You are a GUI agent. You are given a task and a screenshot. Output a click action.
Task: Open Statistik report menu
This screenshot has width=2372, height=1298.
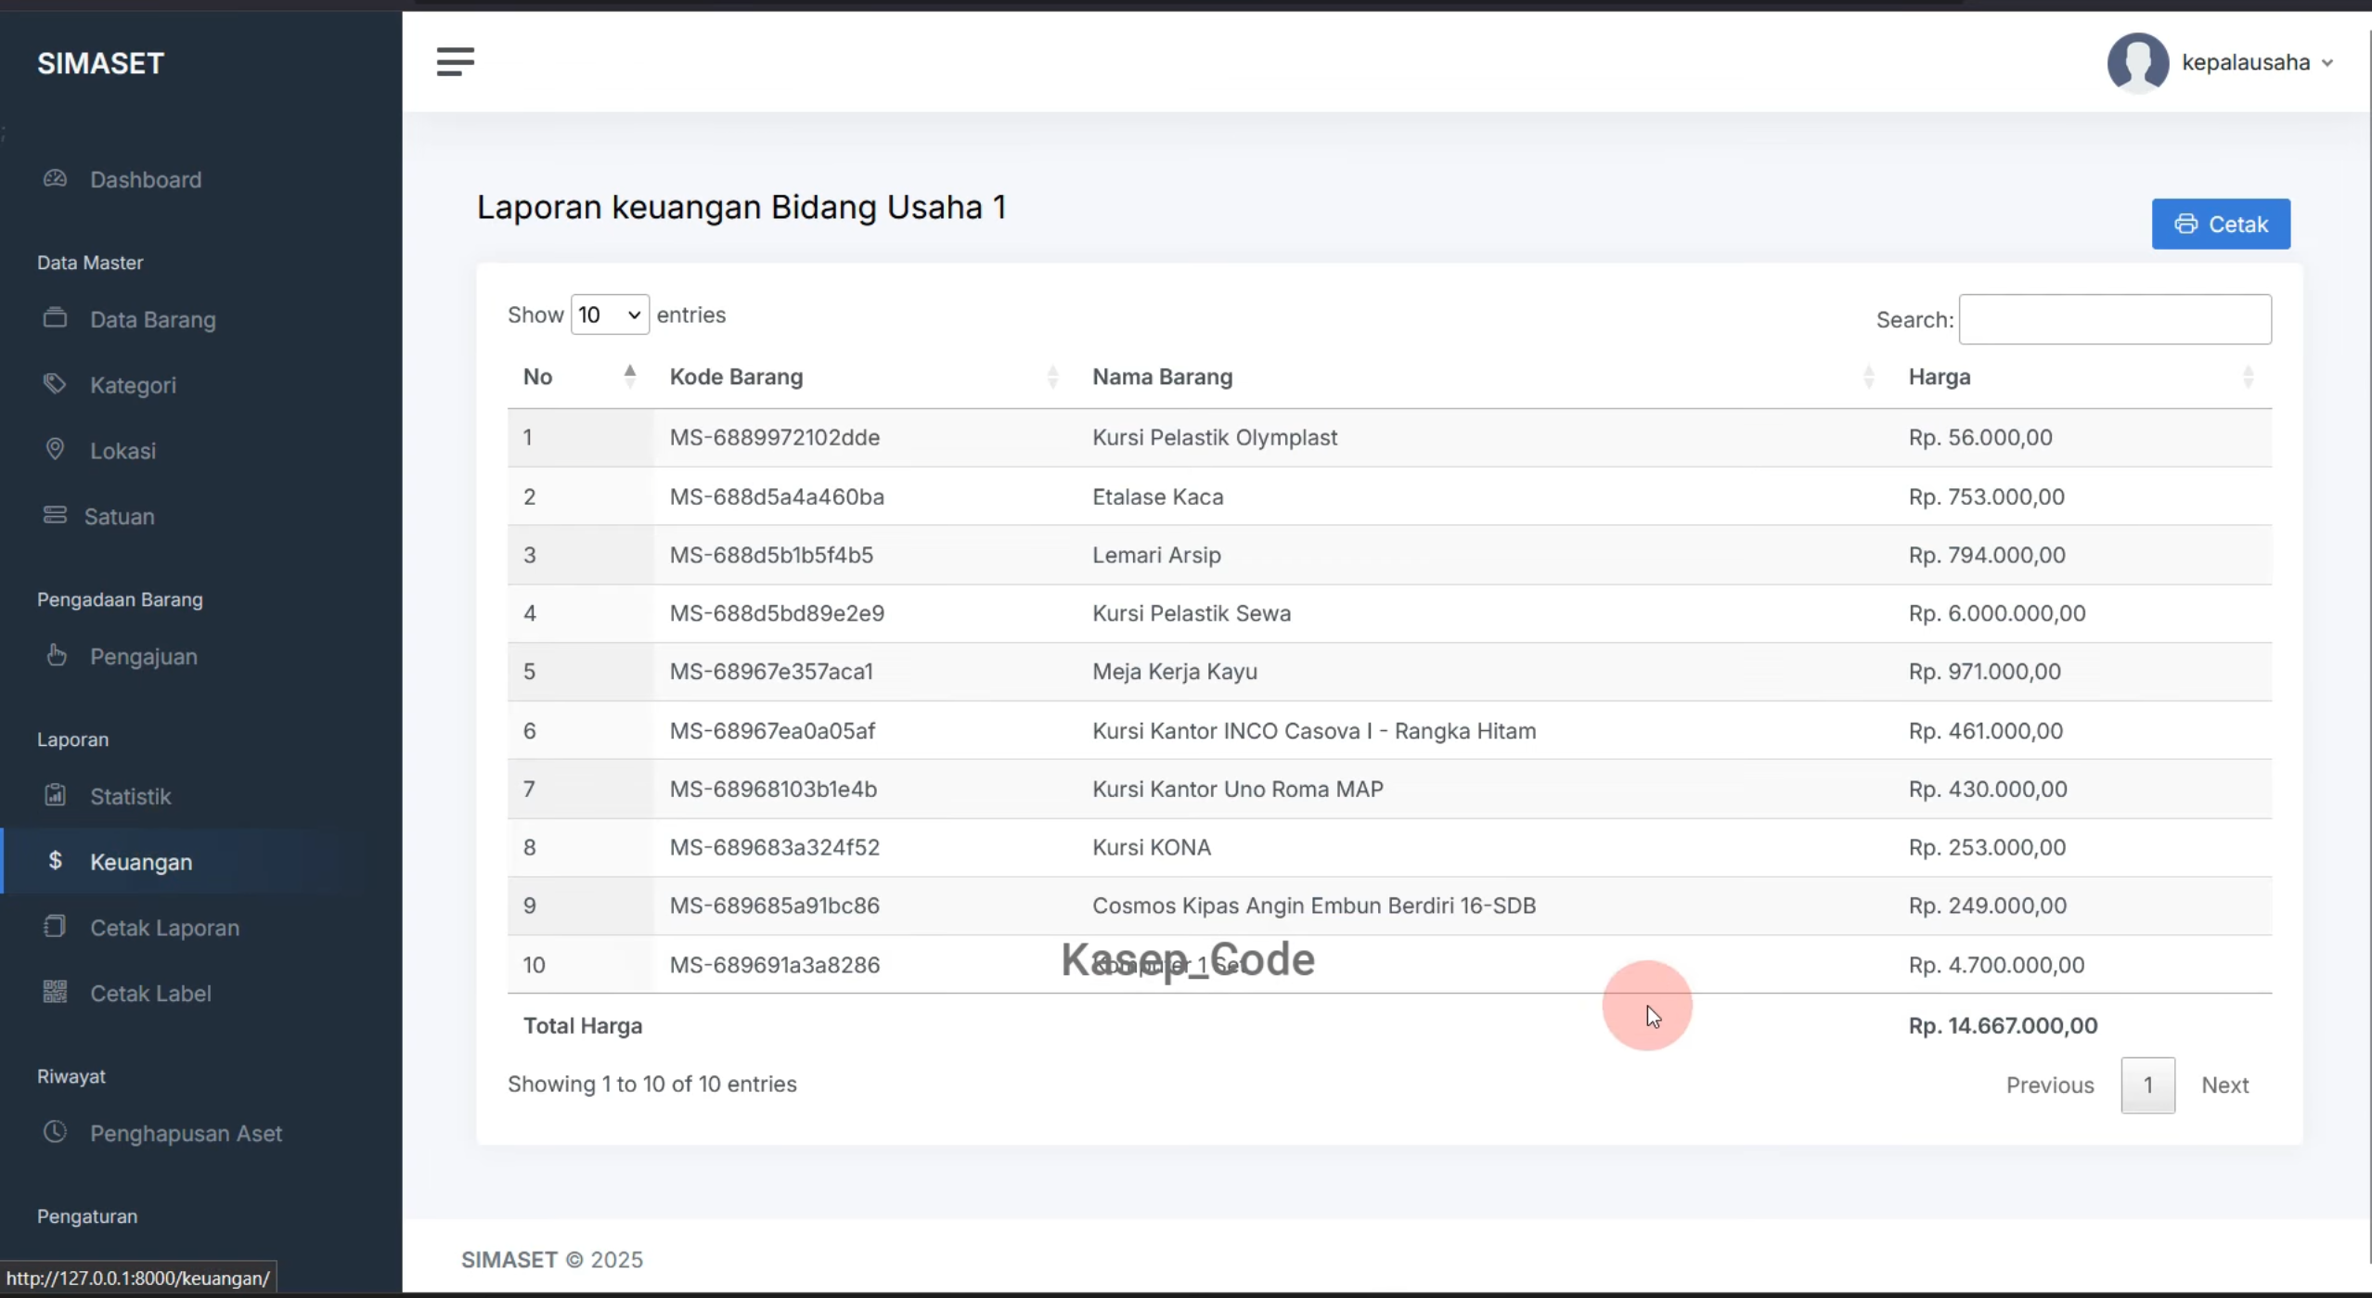(131, 796)
